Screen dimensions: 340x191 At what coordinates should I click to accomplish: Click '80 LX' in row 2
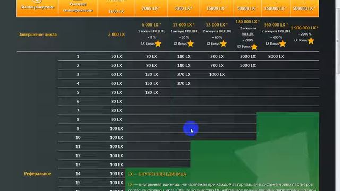[x=151, y=65]
